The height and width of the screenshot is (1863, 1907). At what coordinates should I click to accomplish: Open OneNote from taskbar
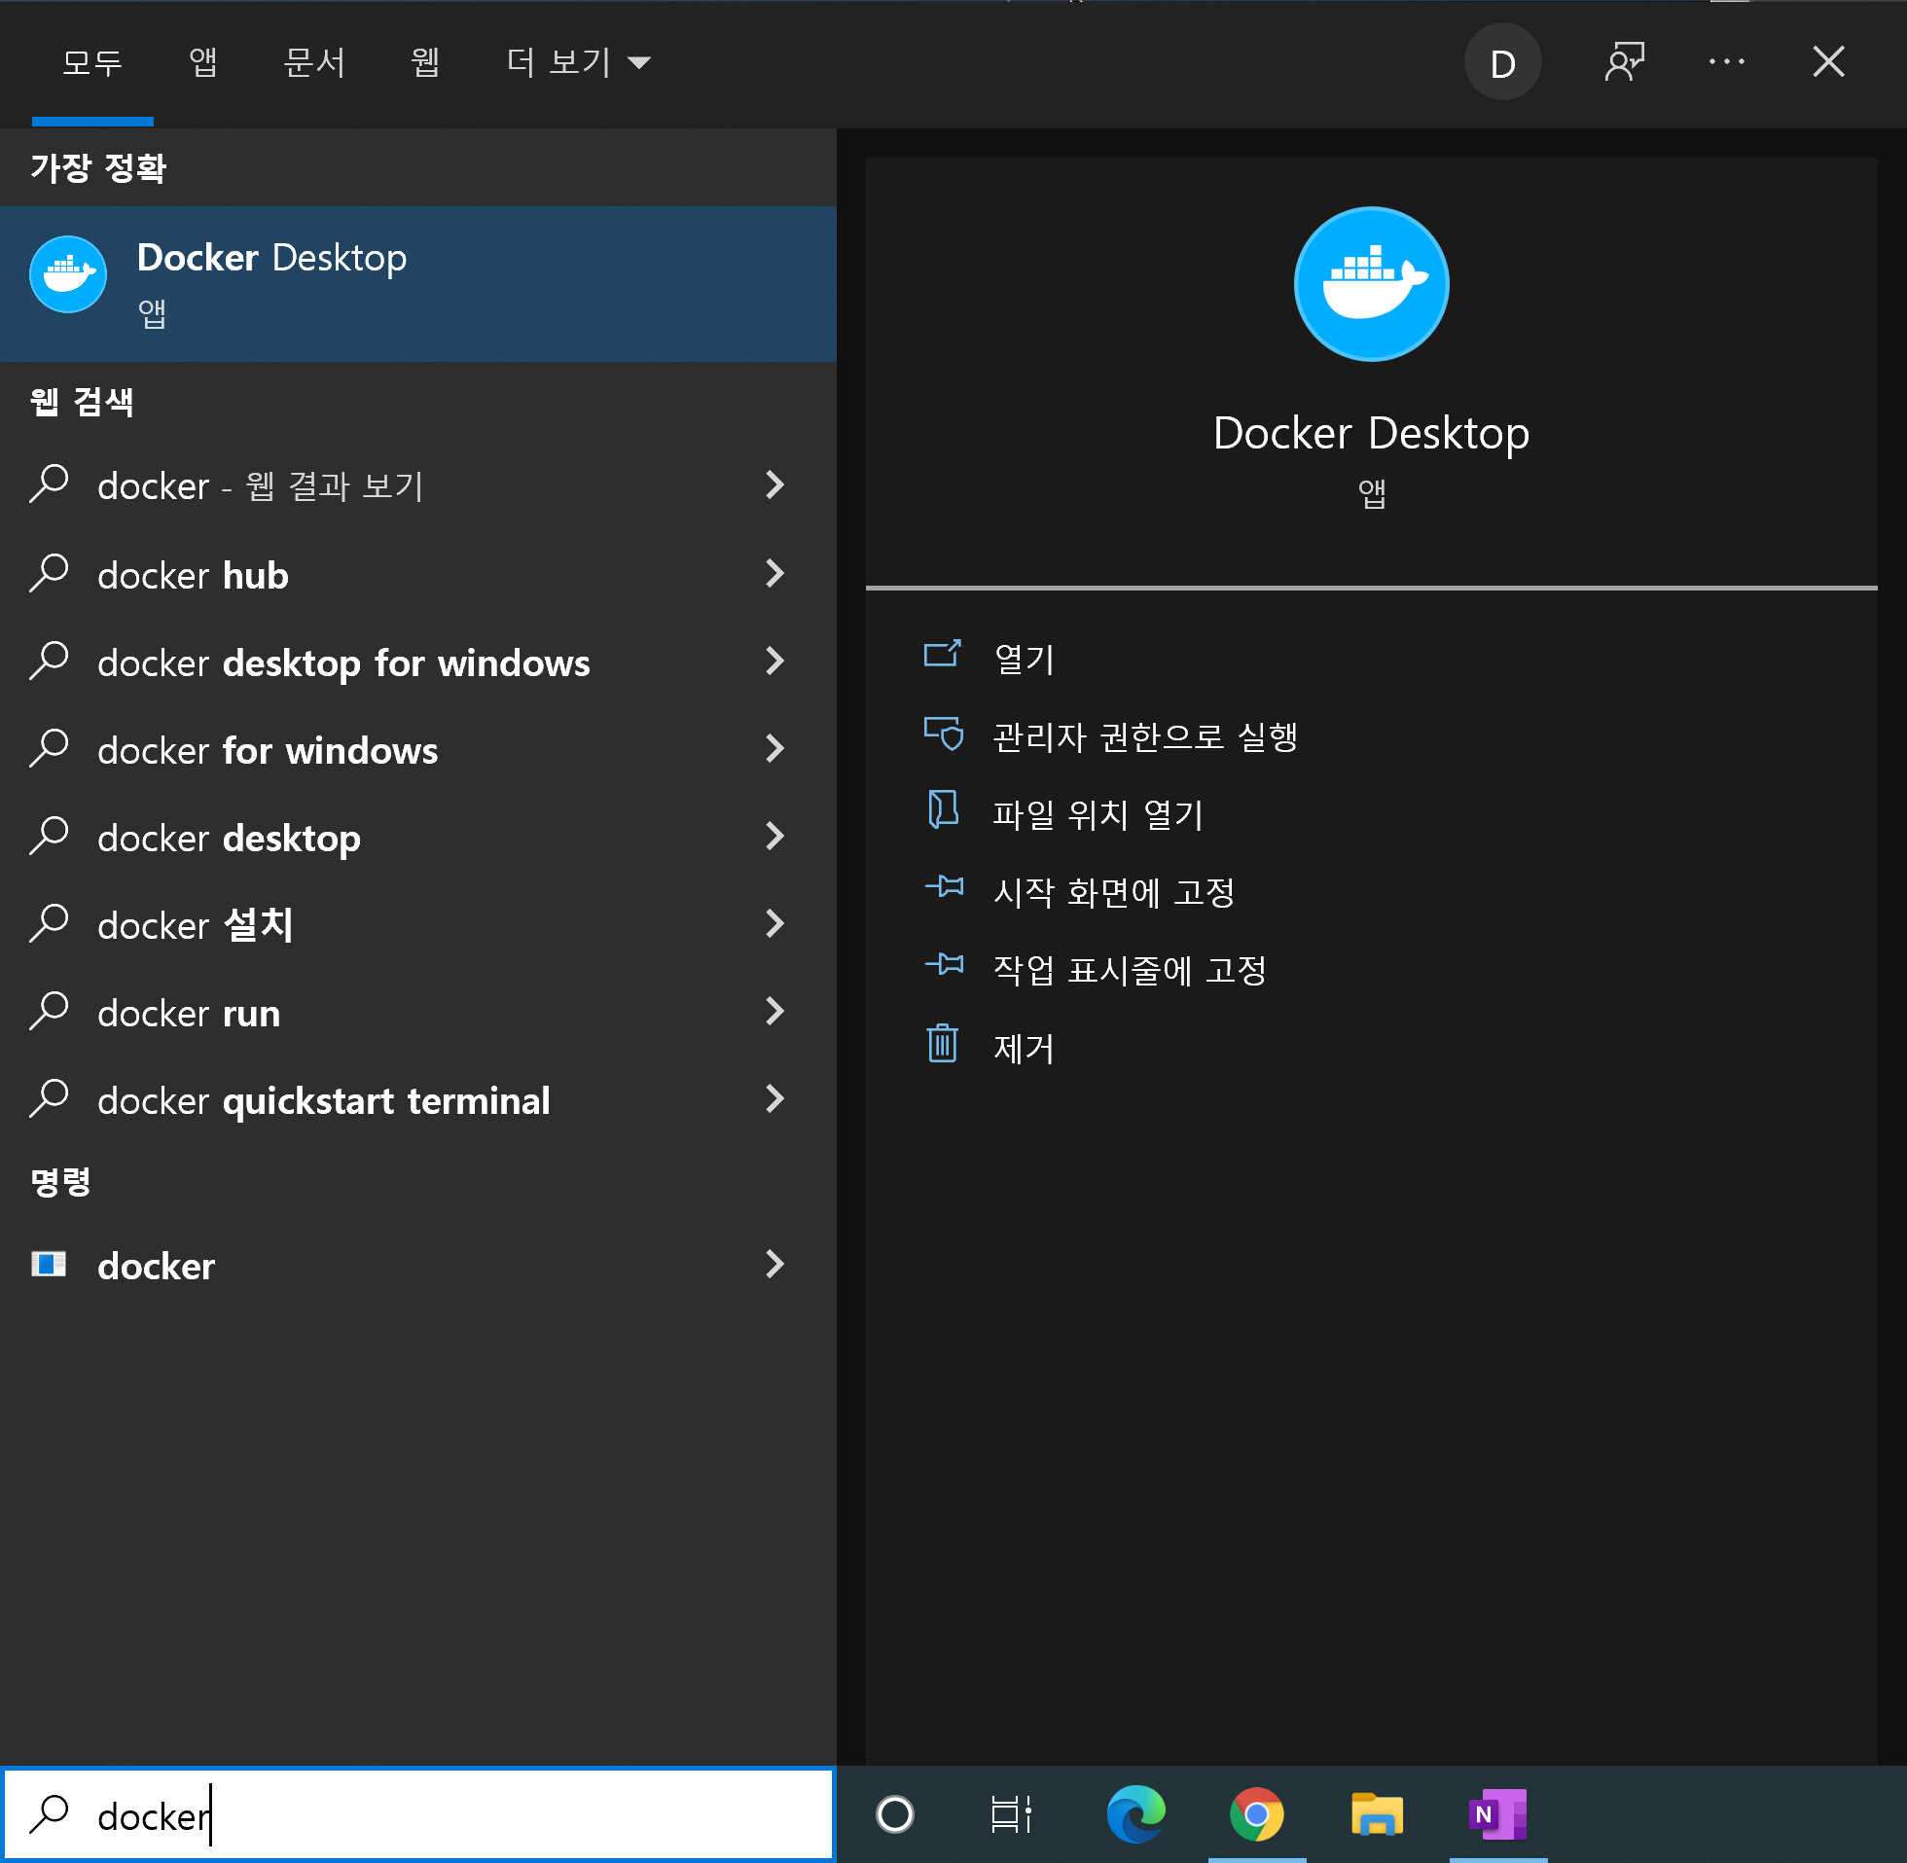coord(1497,1814)
